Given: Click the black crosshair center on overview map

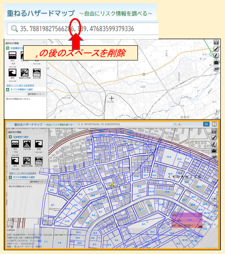Looking at the screenshot, I should [111, 98].
